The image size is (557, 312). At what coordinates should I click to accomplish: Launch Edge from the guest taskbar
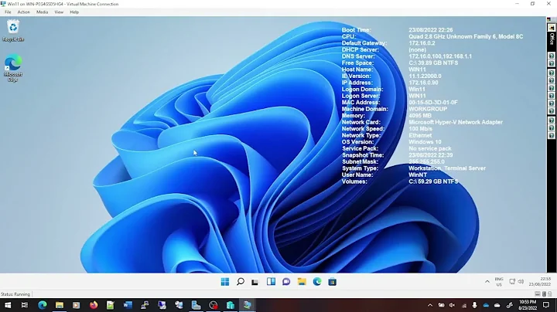pos(317,282)
